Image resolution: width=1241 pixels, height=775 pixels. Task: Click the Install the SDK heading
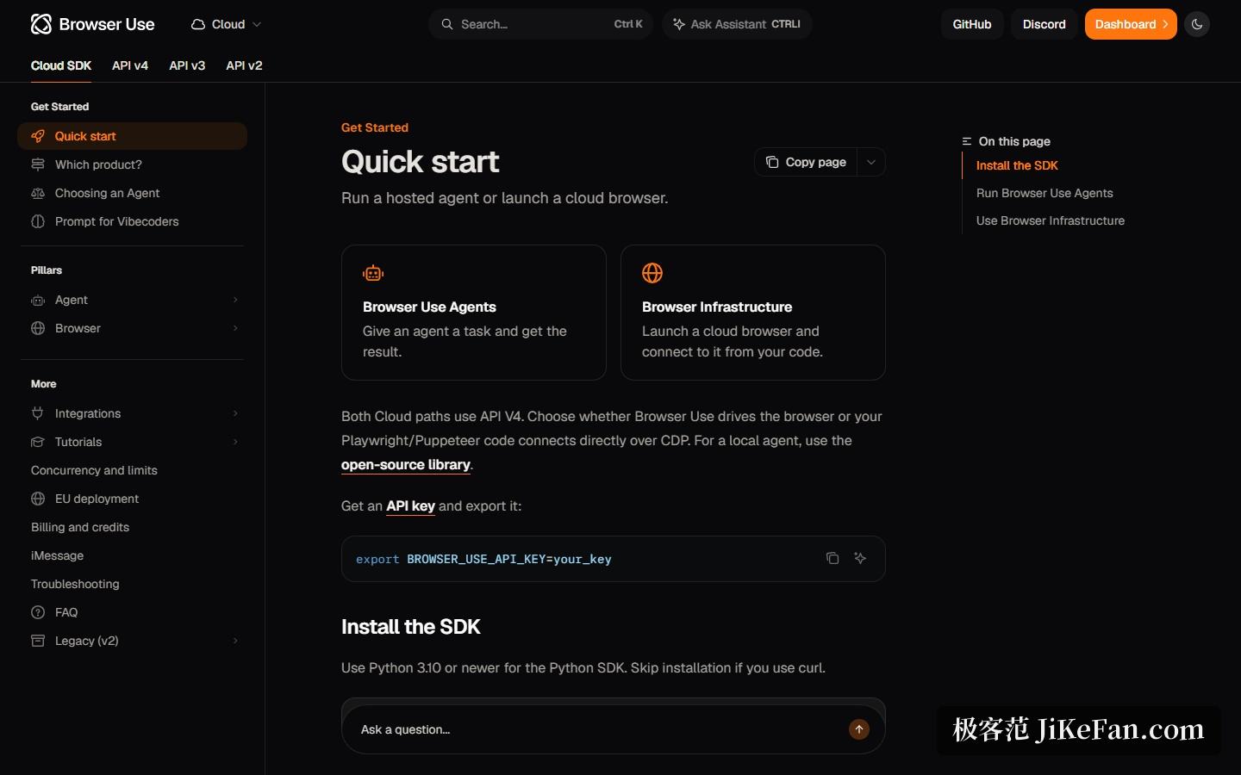tap(411, 627)
